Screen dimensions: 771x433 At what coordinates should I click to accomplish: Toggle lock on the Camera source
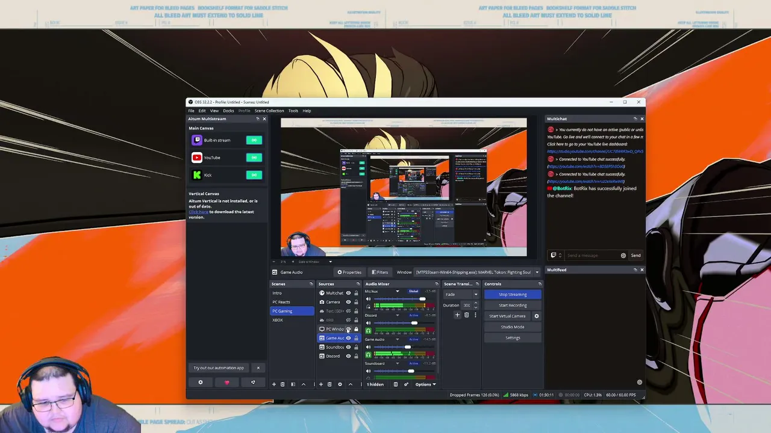point(356,302)
